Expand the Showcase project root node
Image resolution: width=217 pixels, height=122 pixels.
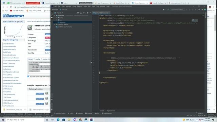click(x=54, y=16)
